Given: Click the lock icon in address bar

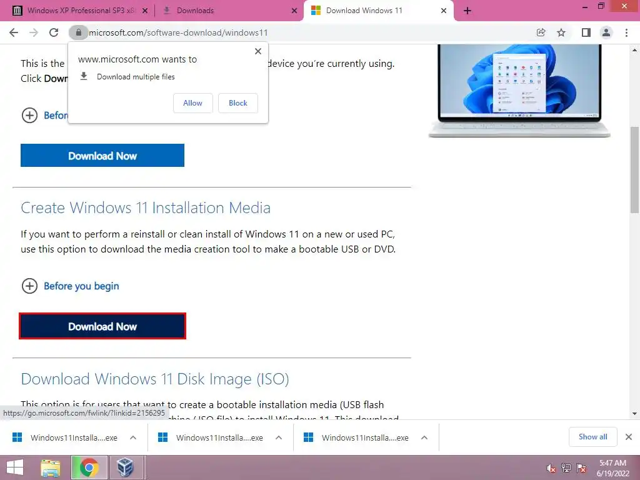Looking at the screenshot, I should point(78,32).
